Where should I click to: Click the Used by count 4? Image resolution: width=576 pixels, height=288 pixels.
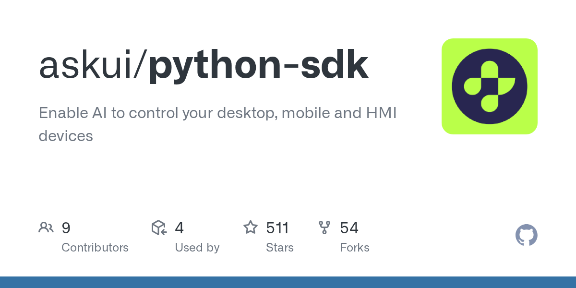[x=179, y=228]
